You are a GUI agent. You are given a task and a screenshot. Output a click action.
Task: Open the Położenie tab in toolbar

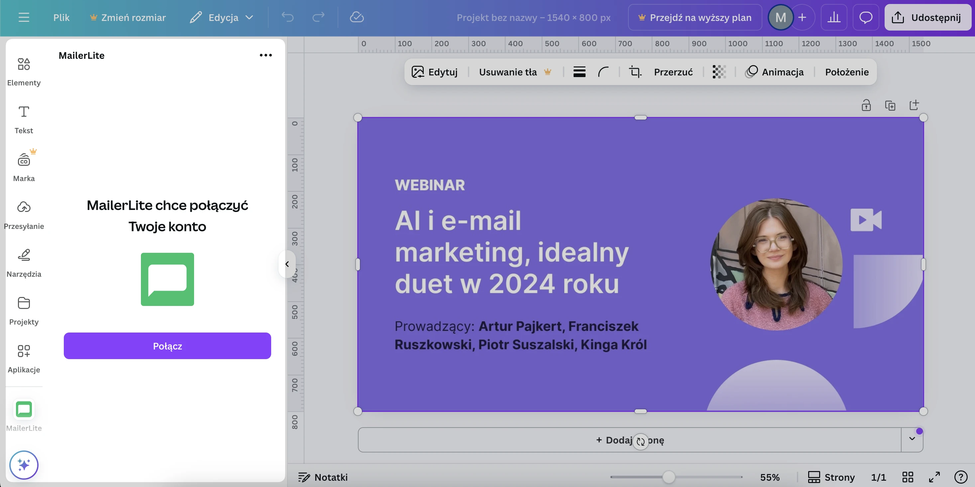coord(846,72)
